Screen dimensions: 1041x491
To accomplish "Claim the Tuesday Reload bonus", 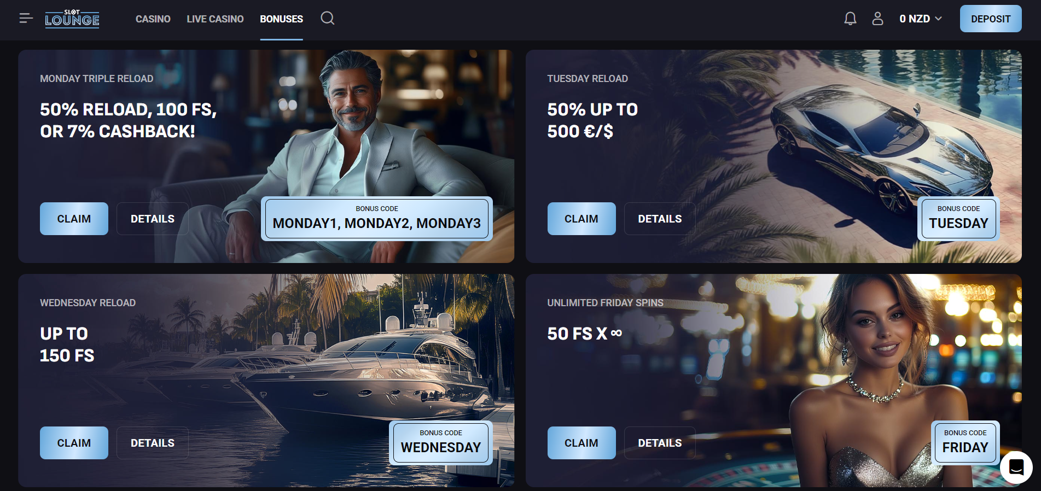I will click(581, 219).
